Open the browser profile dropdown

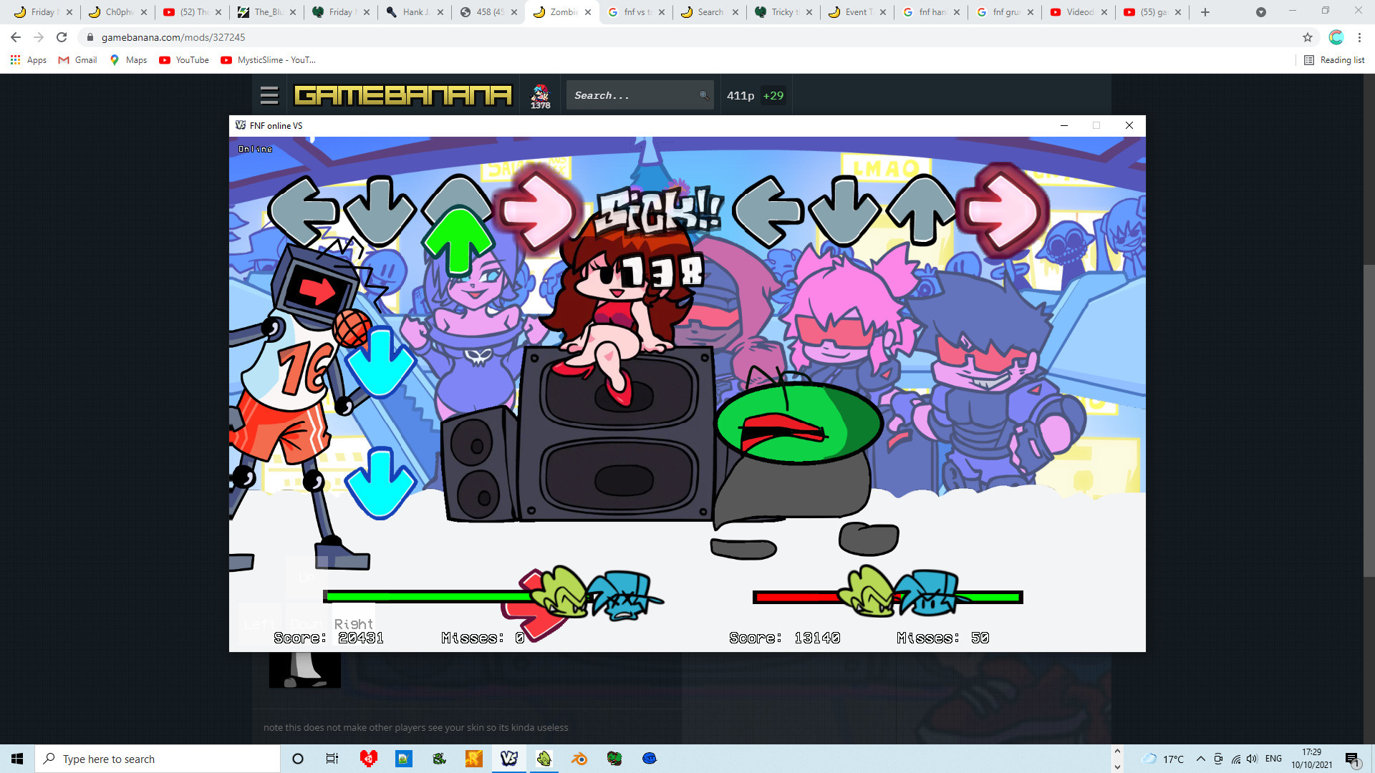(1336, 37)
